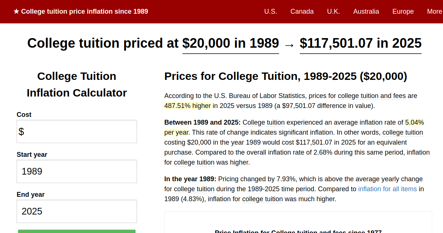Image resolution: width=443 pixels, height=233 pixels.
Task: Open the 'college tuition and fees' link
Action: click(x=371, y=95)
